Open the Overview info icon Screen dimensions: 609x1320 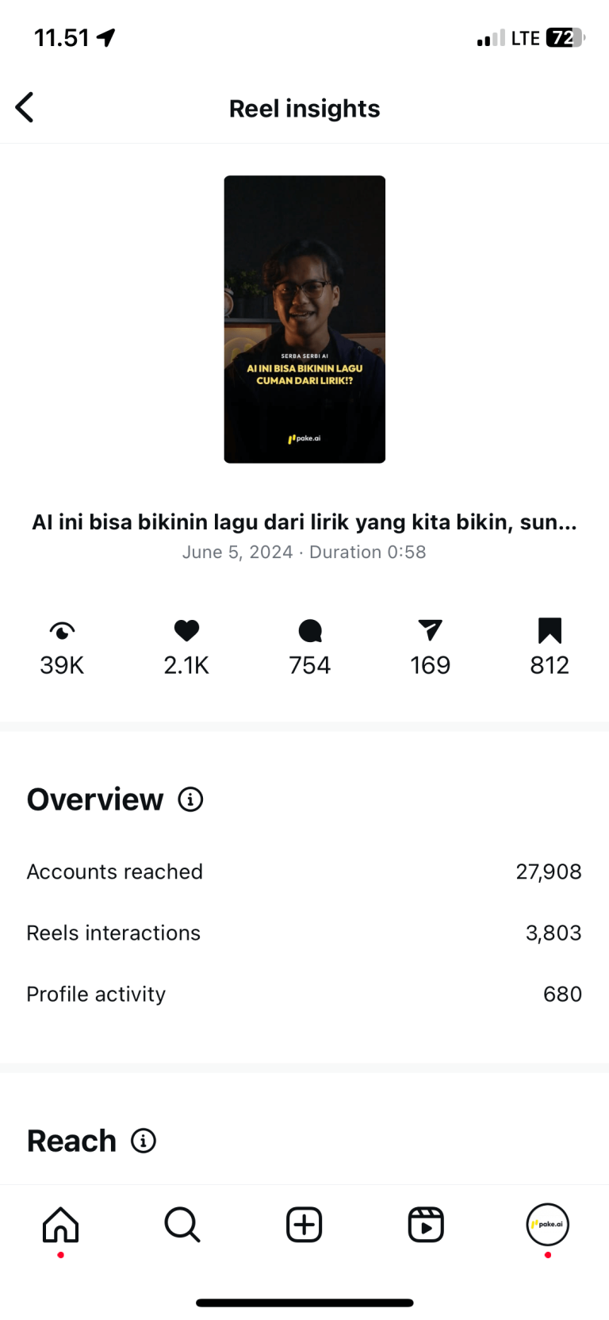point(190,799)
